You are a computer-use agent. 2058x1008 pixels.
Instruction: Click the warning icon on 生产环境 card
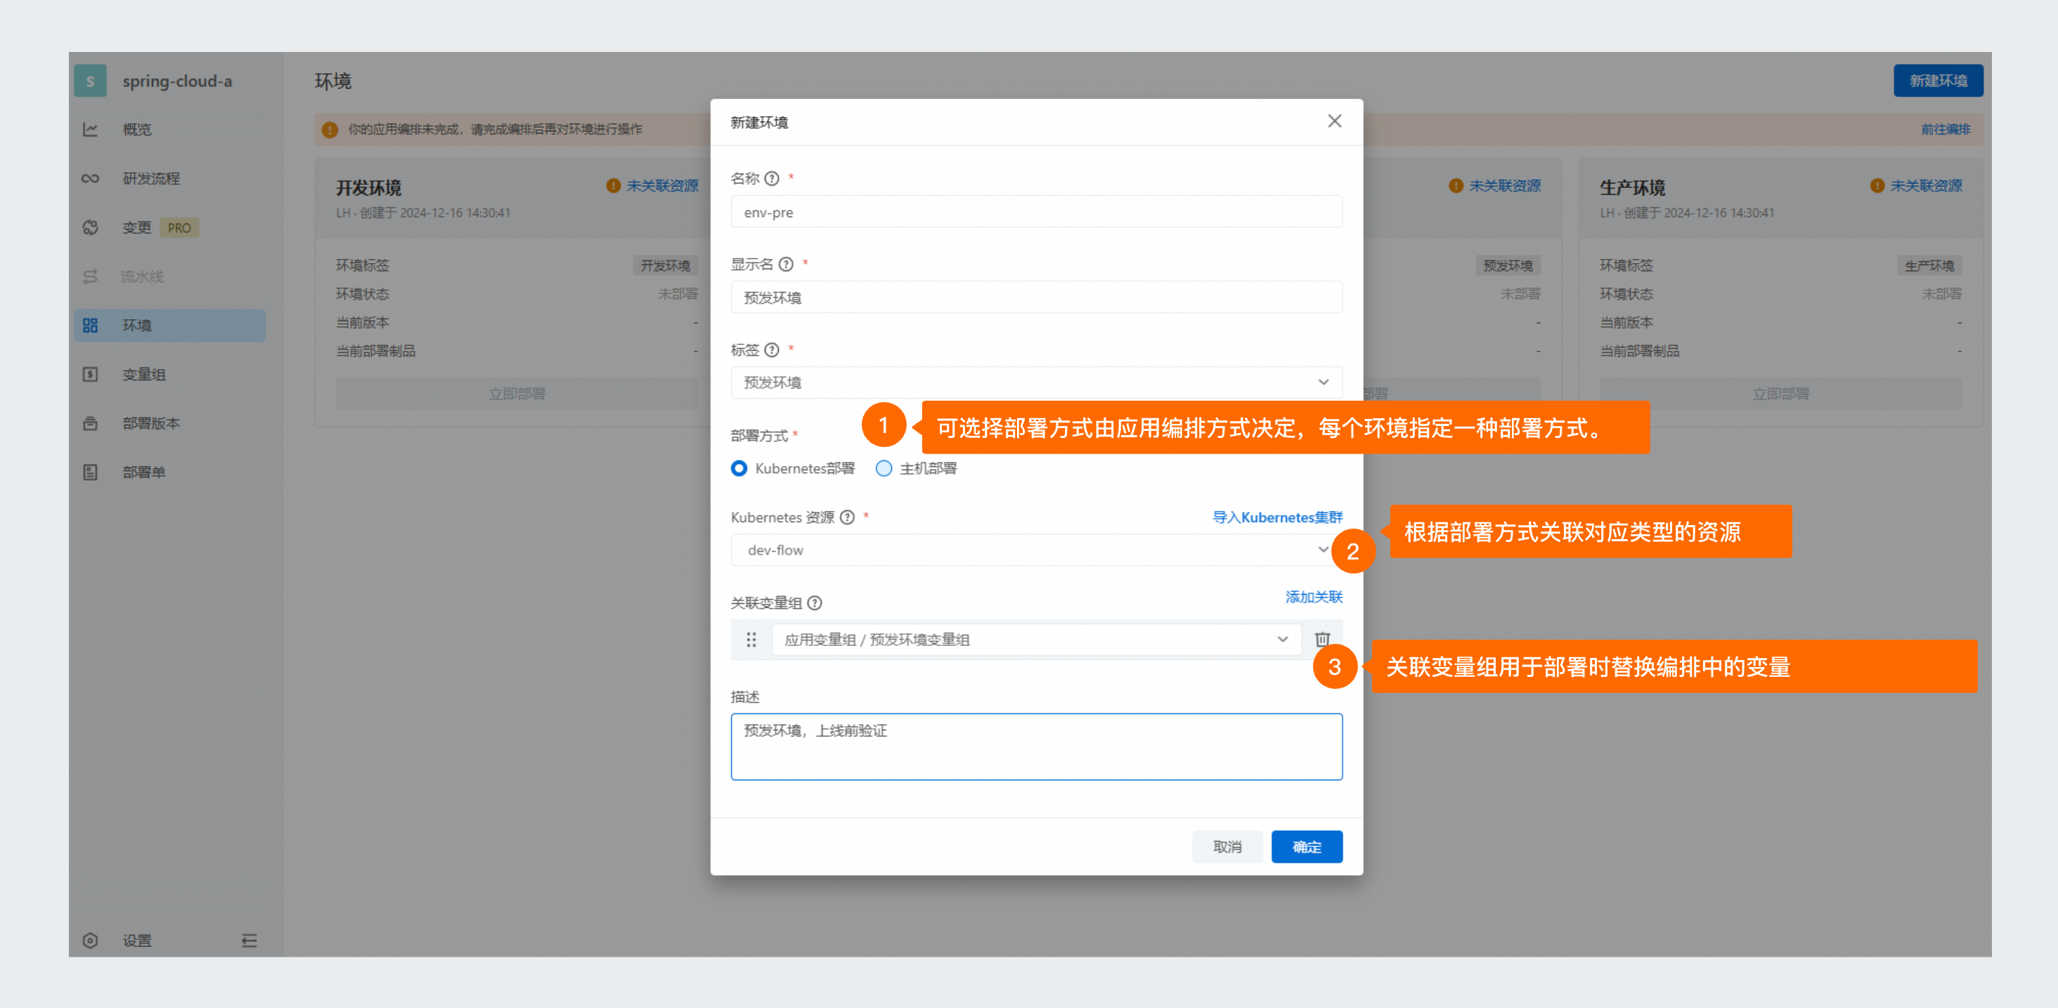(x=1877, y=186)
